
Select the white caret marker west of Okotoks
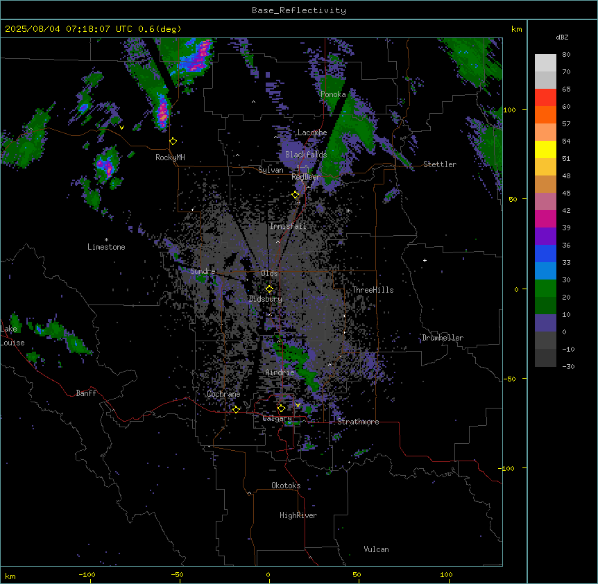[x=250, y=493]
